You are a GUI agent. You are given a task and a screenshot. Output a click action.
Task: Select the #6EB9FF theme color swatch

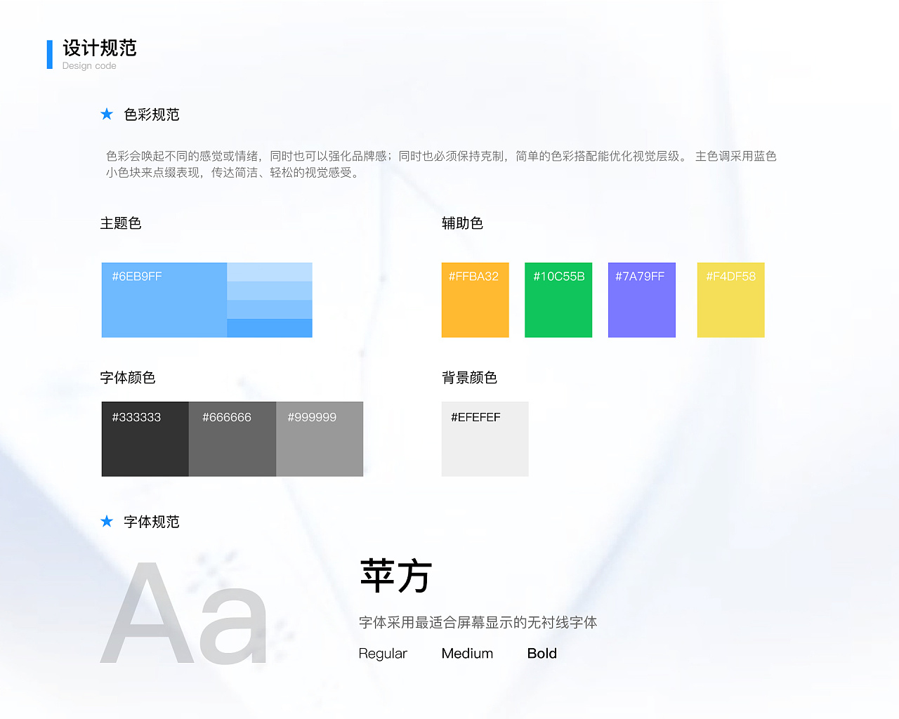(x=164, y=301)
